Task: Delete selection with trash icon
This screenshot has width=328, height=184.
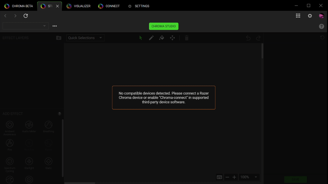Action: tap(187, 38)
